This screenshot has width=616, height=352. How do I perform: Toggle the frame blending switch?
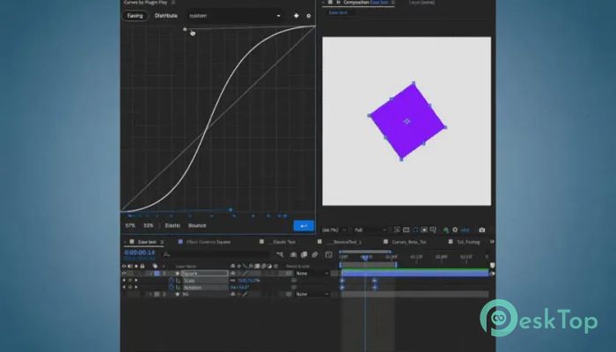click(304, 255)
